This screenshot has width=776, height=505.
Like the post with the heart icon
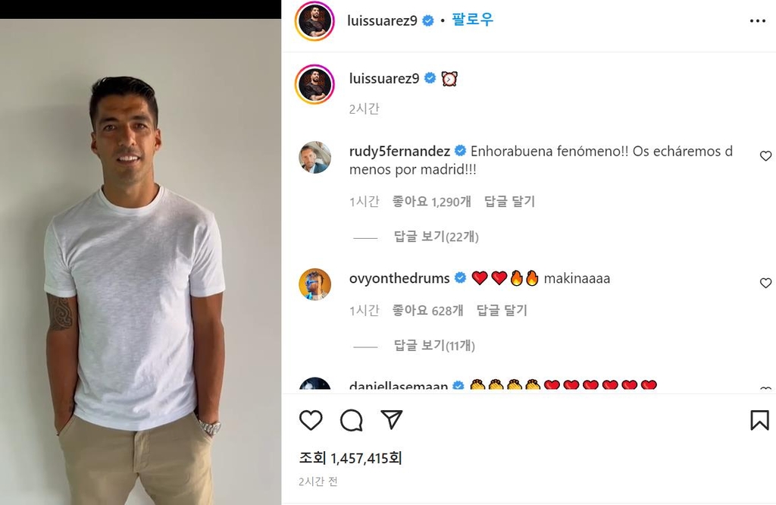[x=311, y=420]
